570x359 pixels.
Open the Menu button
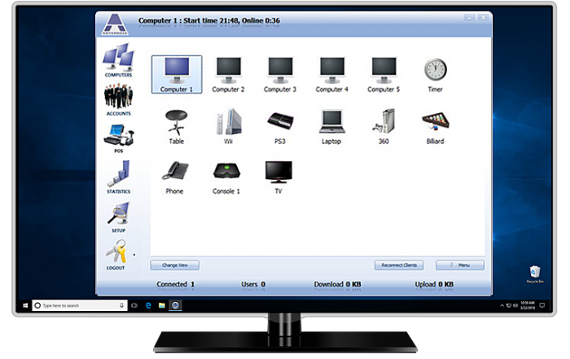click(x=460, y=265)
